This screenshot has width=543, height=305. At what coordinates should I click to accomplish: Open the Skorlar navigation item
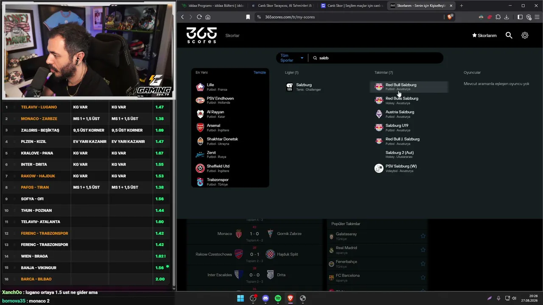click(x=232, y=36)
